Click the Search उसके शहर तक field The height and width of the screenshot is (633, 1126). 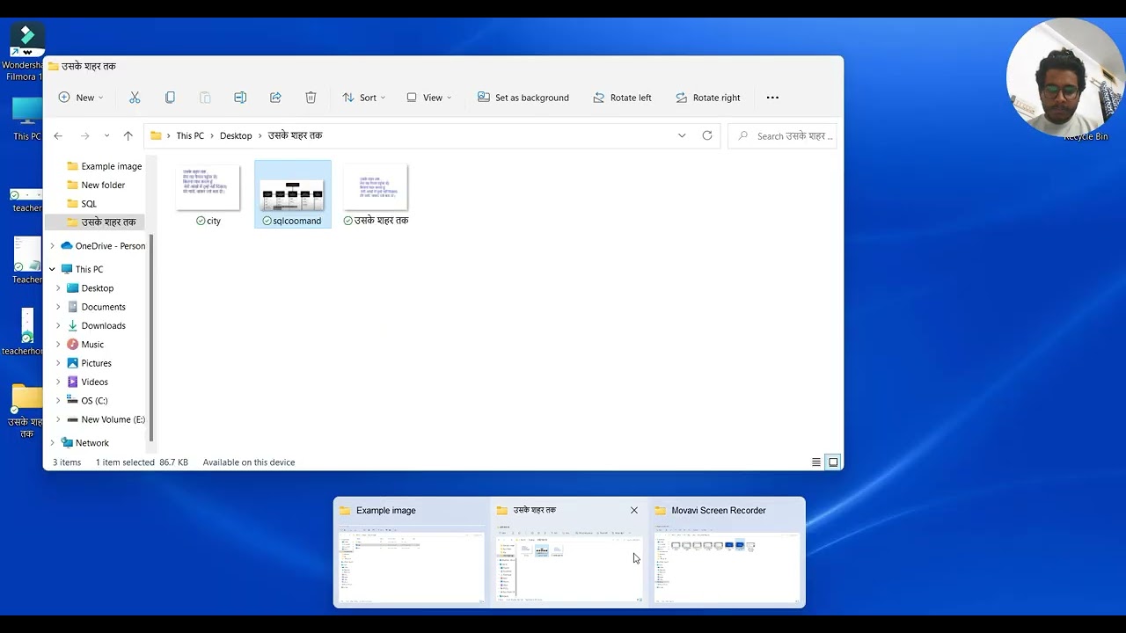pos(782,135)
